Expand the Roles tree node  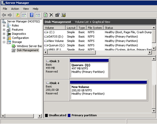click(4, 26)
